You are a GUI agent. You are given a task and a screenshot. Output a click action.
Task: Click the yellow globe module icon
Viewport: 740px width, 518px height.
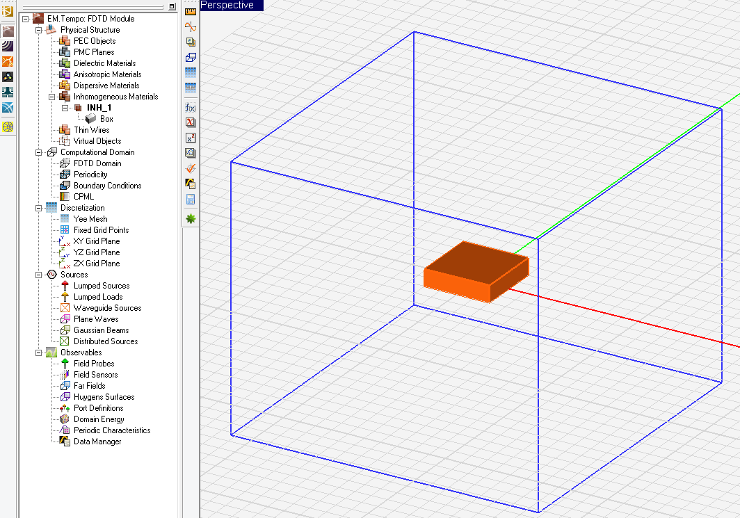tap(8, 127)
